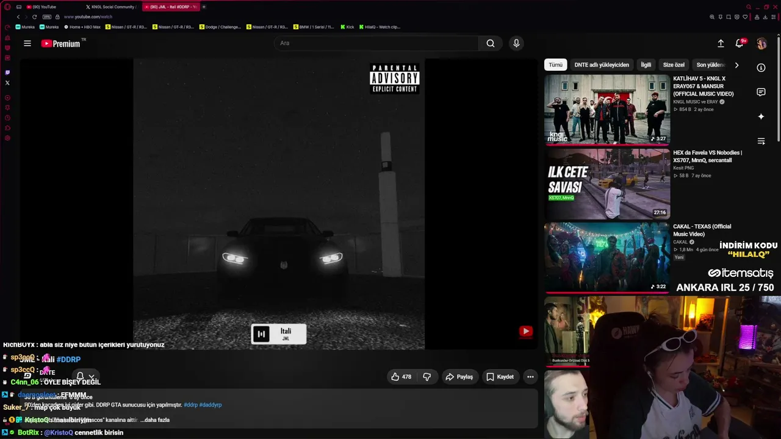Viewport: 781px width, 439px height.
Task: Start voice search with the microphone
Action: [516, 43]
